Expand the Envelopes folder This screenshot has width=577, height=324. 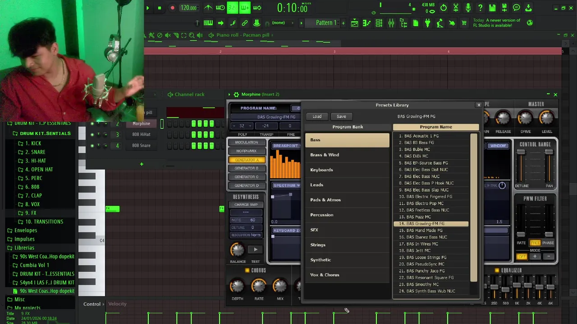pyautogui.click(x=26, y=230)
